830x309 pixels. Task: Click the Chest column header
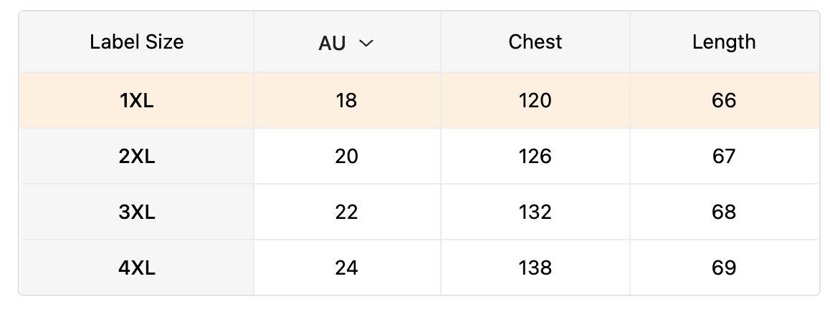pyautogui.click(x=535, y=42)
